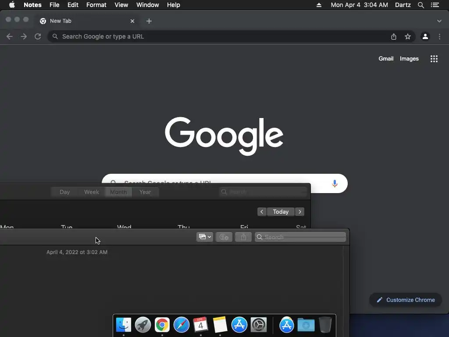This screenshot has height=337, width=449.
Task: Open the Trash in the Dock
Action: [x=325, y=325]
